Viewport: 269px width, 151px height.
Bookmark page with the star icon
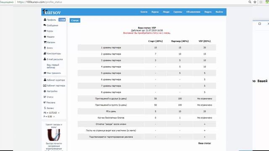255,2
